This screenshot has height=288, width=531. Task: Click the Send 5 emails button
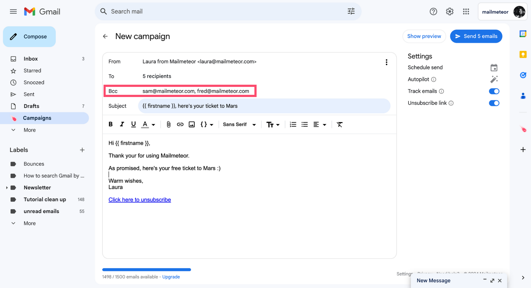point(476,36)
